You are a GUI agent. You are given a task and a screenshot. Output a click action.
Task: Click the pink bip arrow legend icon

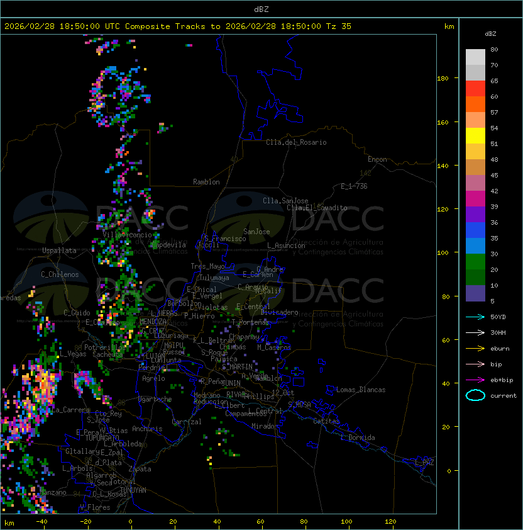pos(475,364)
